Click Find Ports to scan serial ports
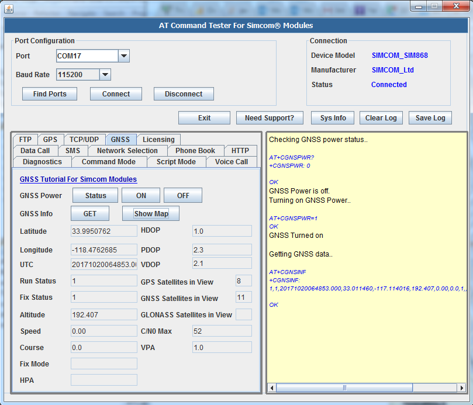This screenshot has width=473, height=405. [49, 94]
